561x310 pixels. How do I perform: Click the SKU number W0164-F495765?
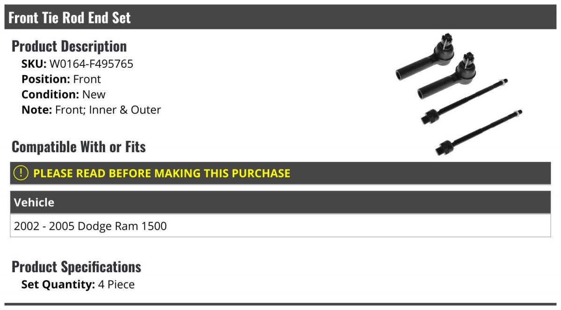tap(91, 64)
